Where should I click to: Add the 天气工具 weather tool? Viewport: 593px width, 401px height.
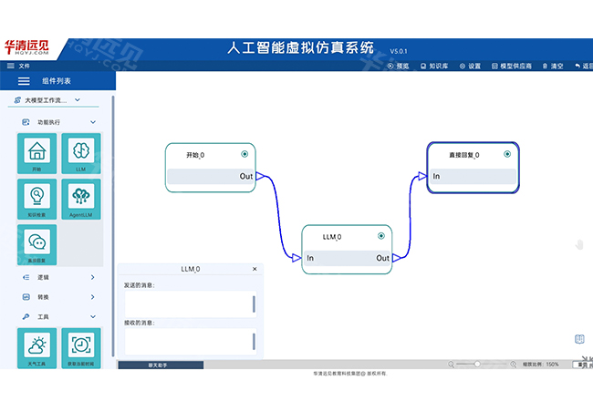[x=36, y=347]
